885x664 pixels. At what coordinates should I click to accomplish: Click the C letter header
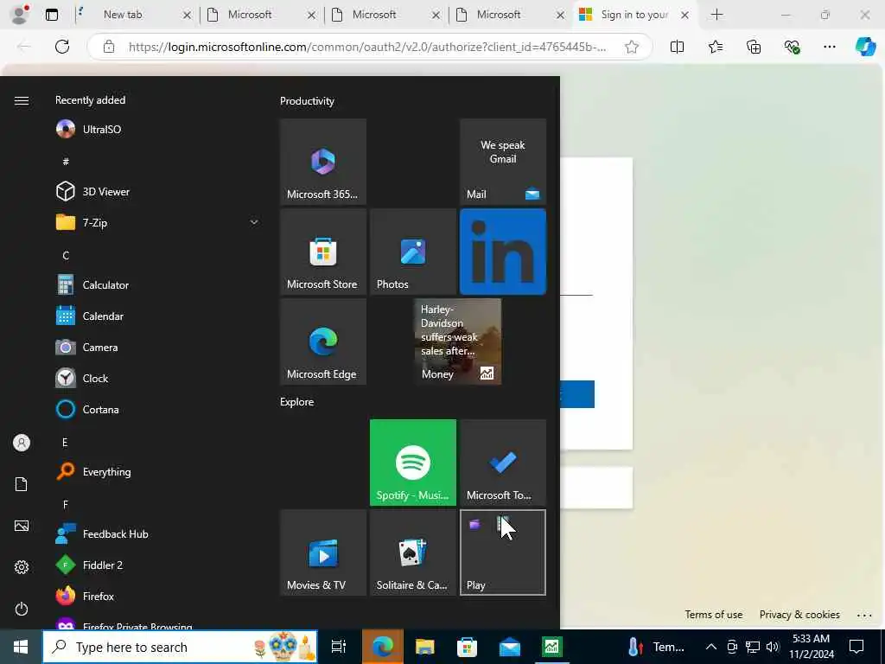66,255
